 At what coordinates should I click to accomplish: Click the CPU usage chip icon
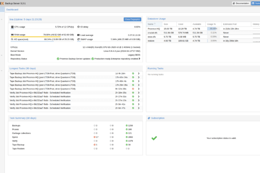tap(12, 27)
